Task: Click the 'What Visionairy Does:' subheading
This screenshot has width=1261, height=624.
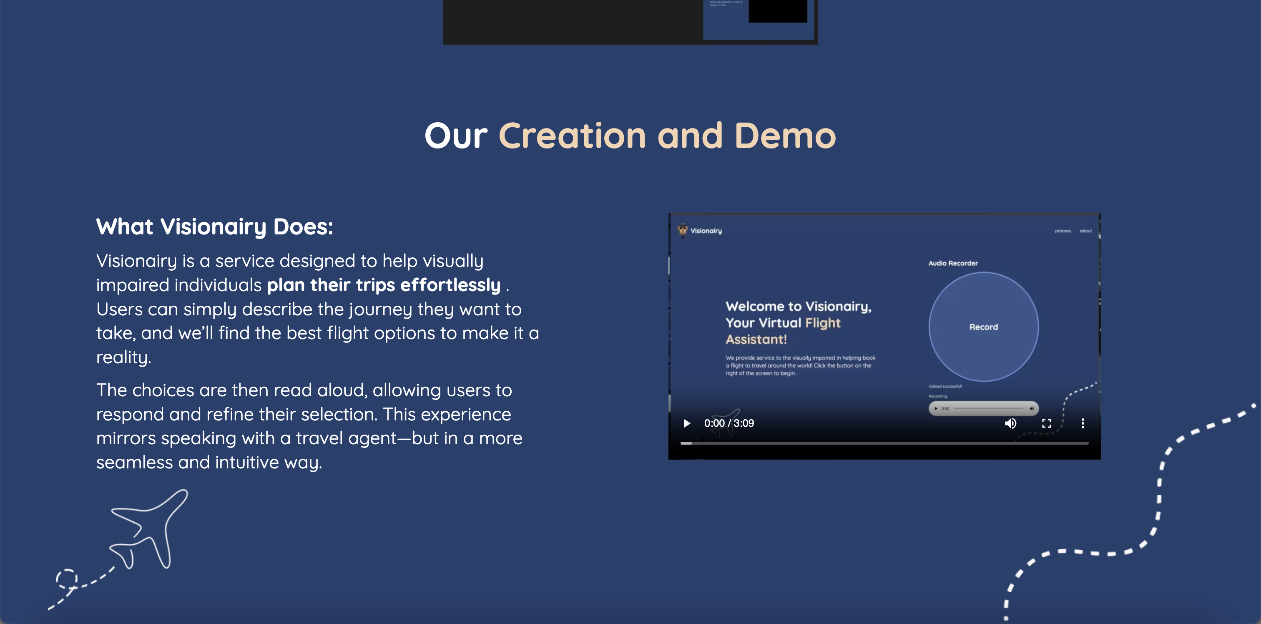Action: (x=214, y=227)
